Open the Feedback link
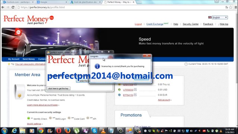 coord(208,24)
